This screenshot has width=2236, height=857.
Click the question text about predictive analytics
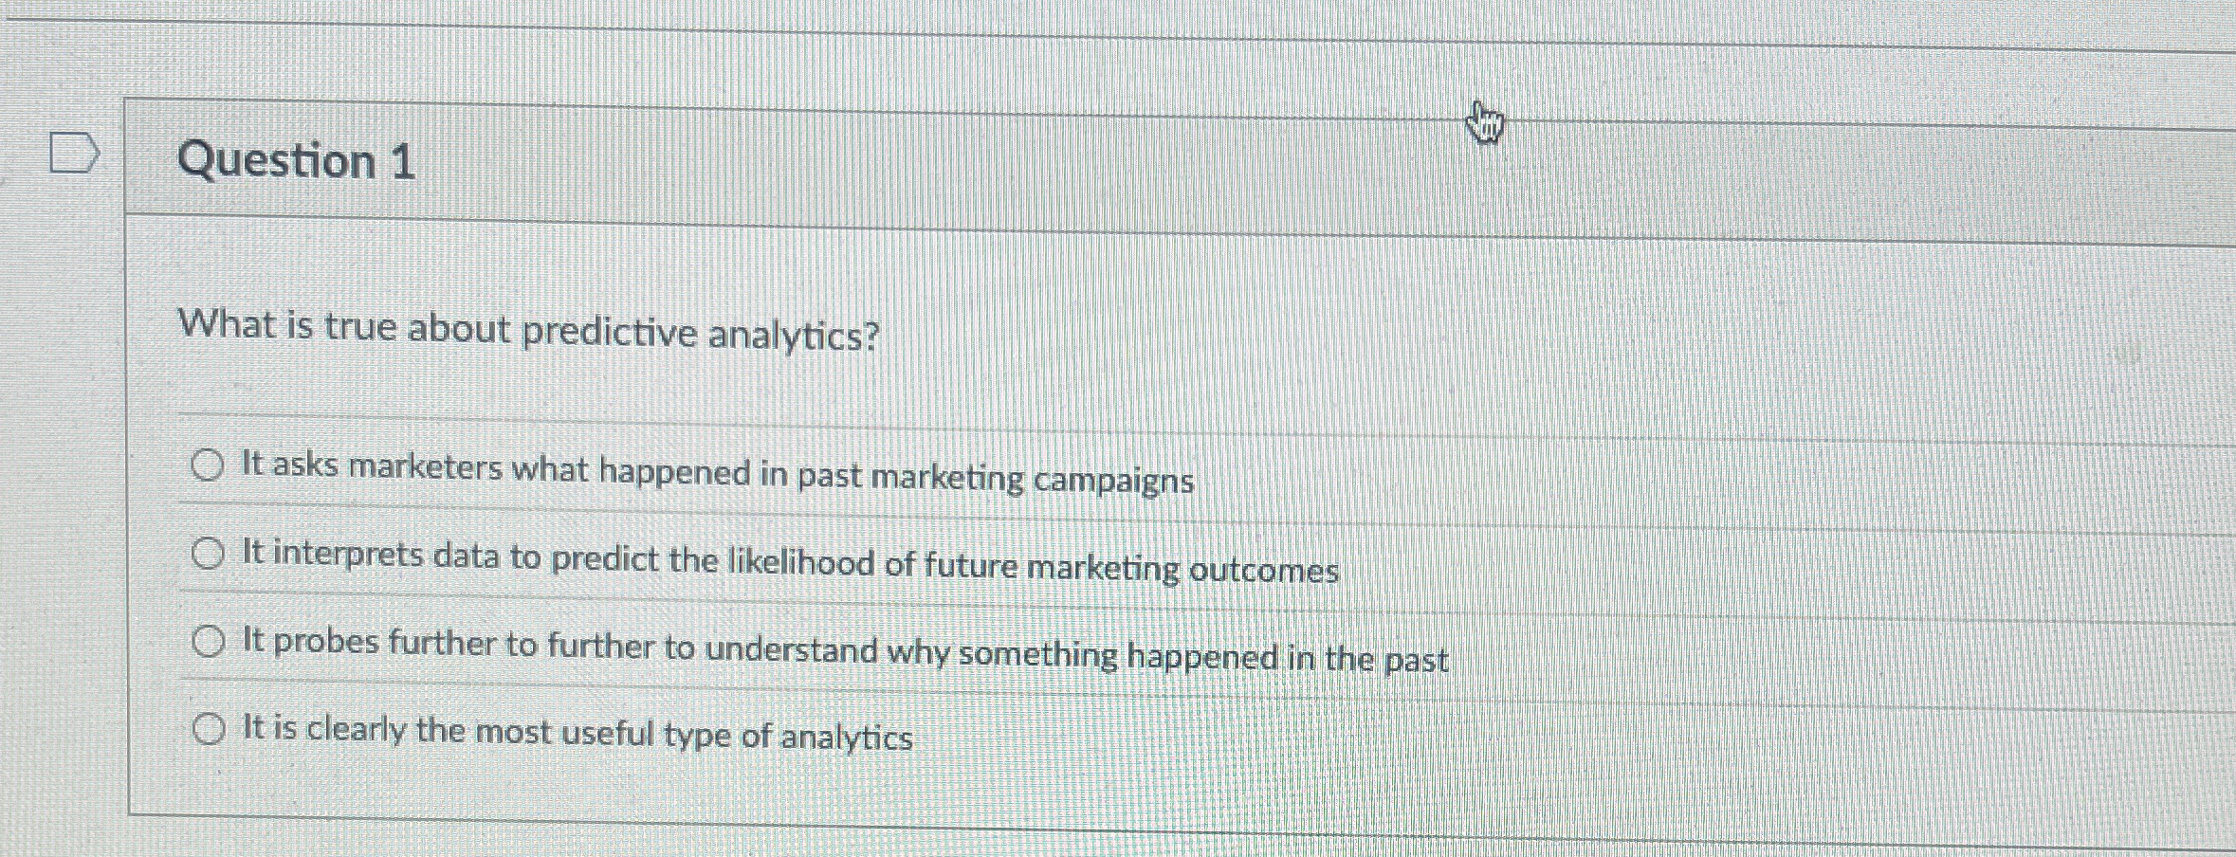click(x=529, y=329)
